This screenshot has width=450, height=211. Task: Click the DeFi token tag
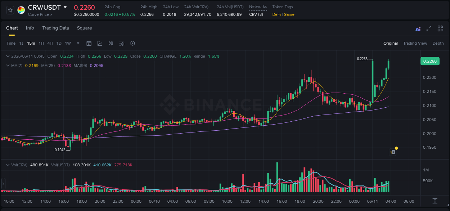pos(277,14)
